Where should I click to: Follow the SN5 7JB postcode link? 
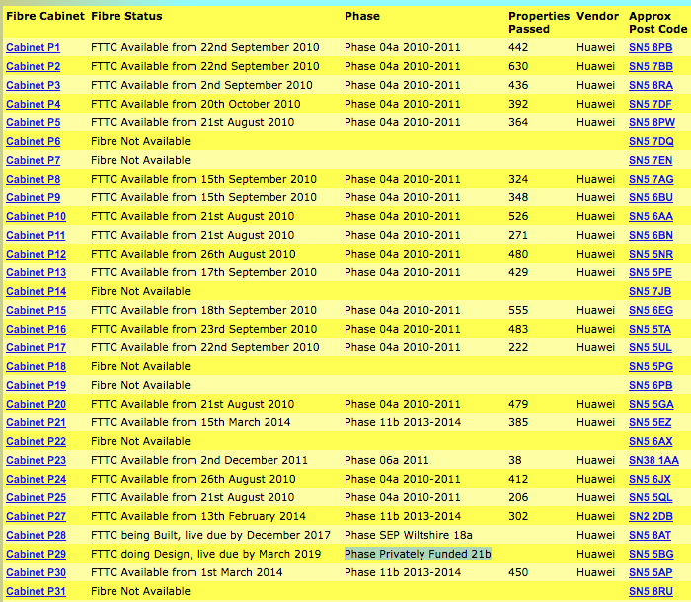point(650,291)
